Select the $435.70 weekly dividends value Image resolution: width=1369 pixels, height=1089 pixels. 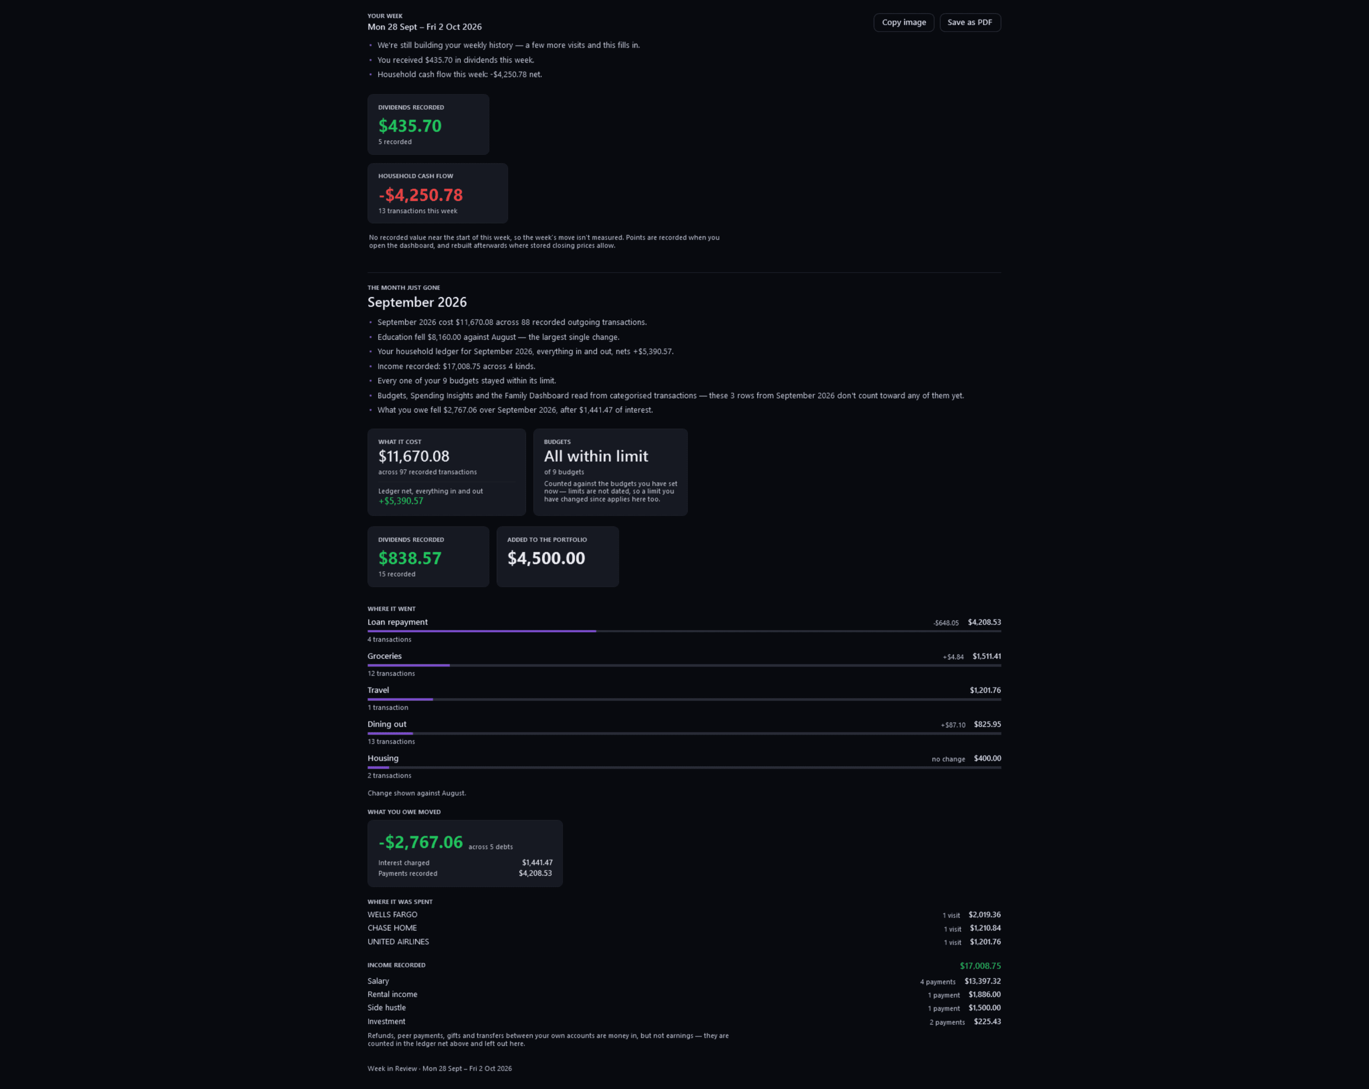point(410,126)
